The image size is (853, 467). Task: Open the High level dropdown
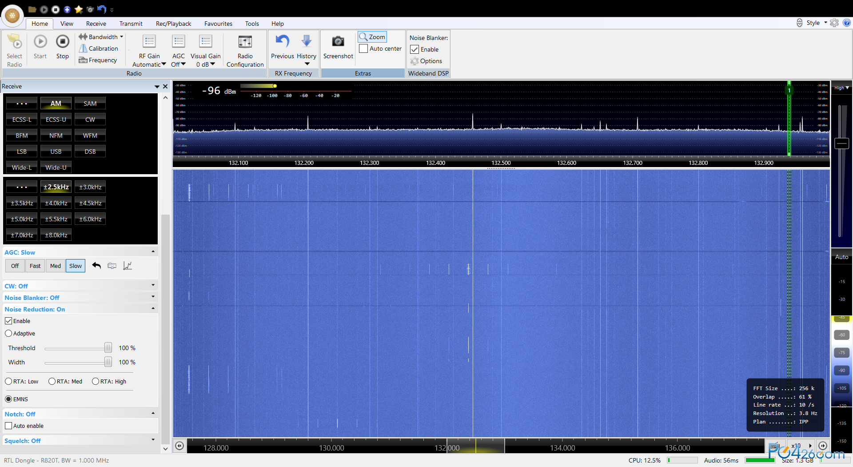point(841,88)
